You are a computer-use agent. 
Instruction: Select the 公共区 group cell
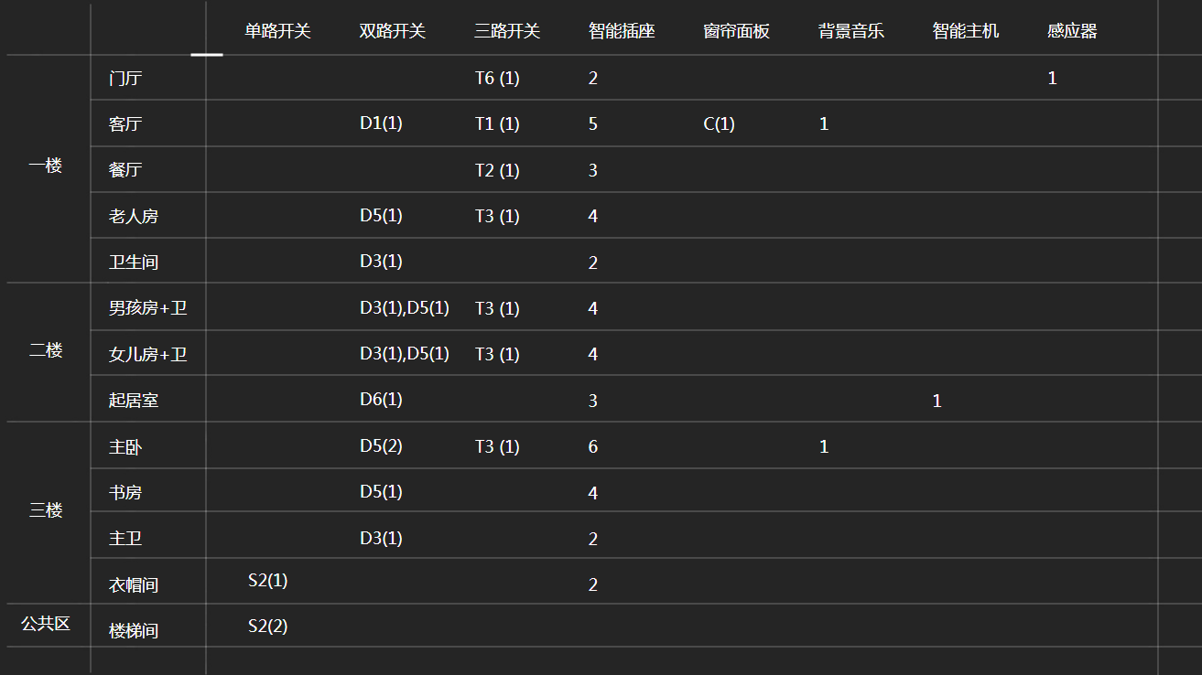coord(46,625)
